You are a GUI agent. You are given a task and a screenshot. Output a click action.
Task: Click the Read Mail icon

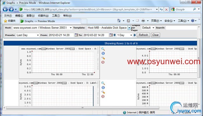pos(137,21)
